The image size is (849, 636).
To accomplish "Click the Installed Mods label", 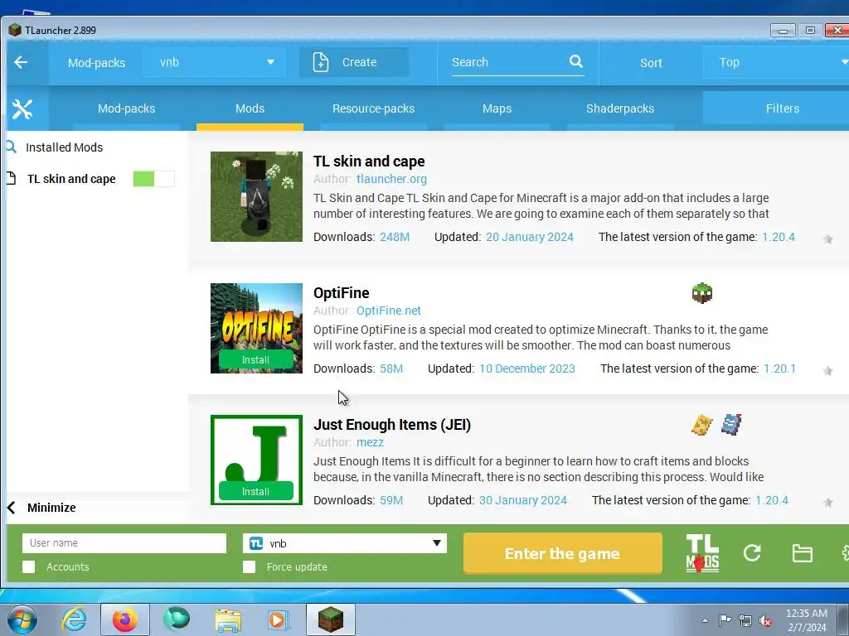I will coord(65,147).
